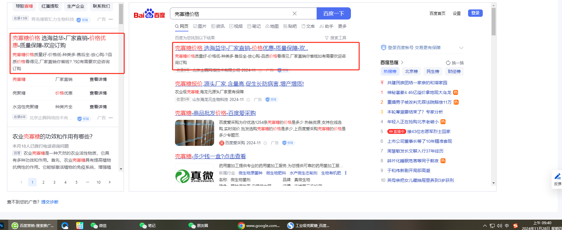Click 查看详情 in the 壳聚糖 row
This screenshot has height=230, width=562.
98,93
